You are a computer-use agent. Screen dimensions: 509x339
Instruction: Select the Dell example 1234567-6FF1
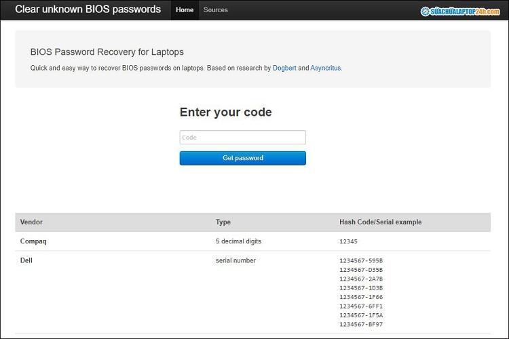coord(361,306)
